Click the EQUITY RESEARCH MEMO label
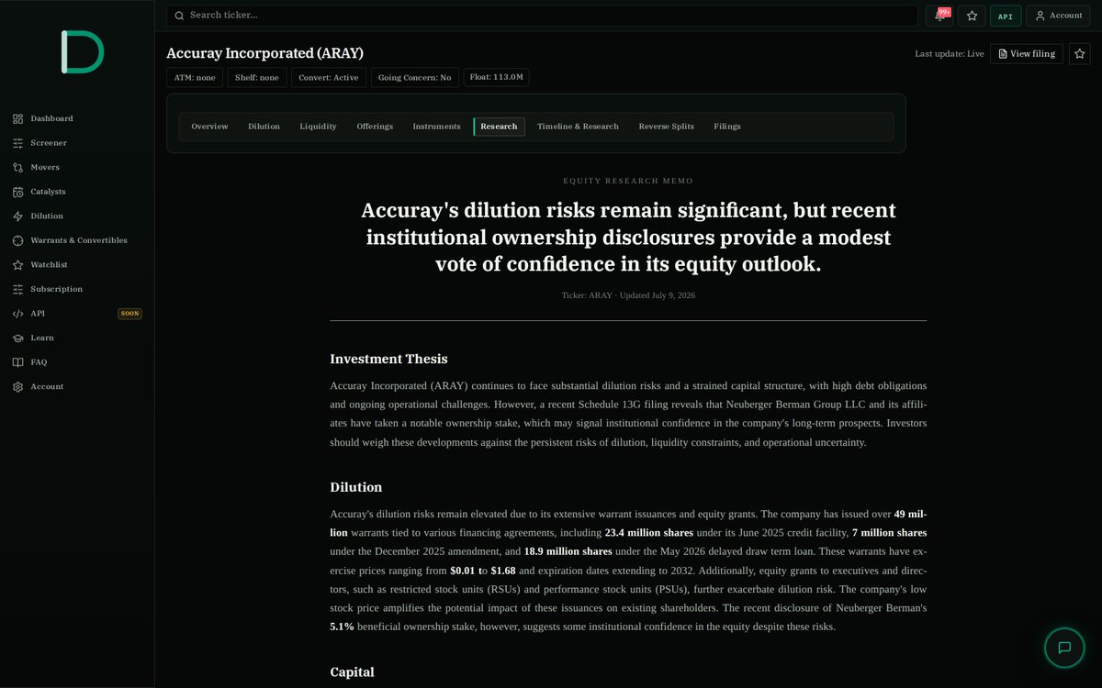This screenshot has width=1102, height=688. (x=628, y=181)
